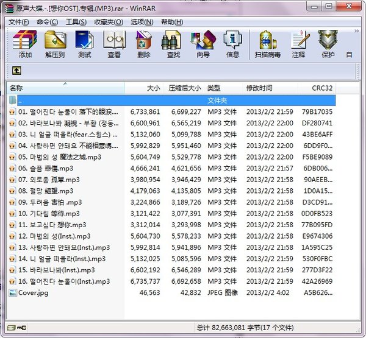The image size is (366, 338).
Task: Open the 帮助(H) menu
Action: pos(172,22)
